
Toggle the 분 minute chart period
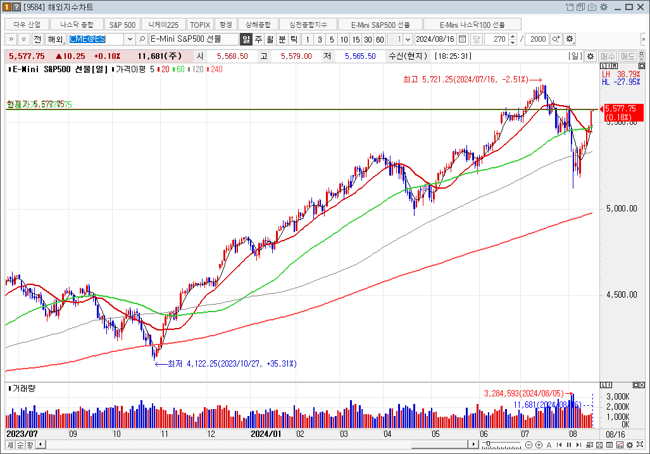(x=282, y=39)
